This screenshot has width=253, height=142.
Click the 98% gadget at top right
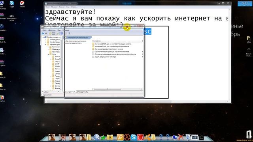point(245,4)
